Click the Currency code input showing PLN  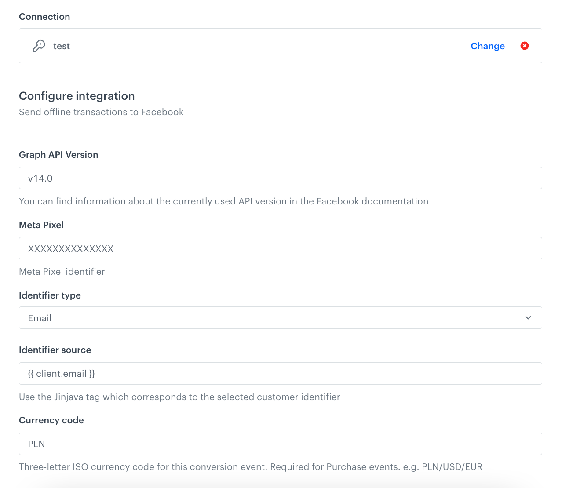point(280,444)
